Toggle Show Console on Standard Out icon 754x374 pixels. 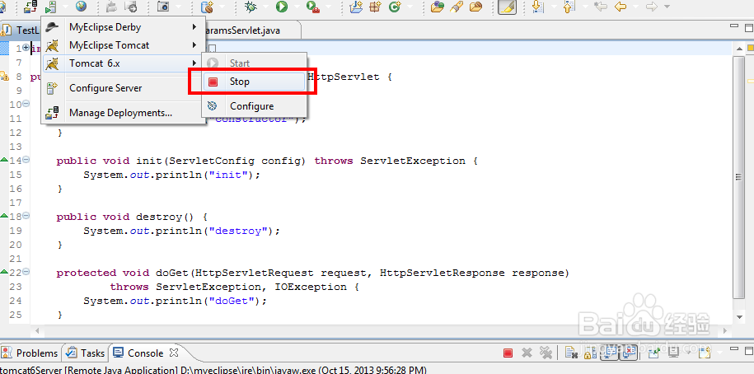click(x=609, y=353)
